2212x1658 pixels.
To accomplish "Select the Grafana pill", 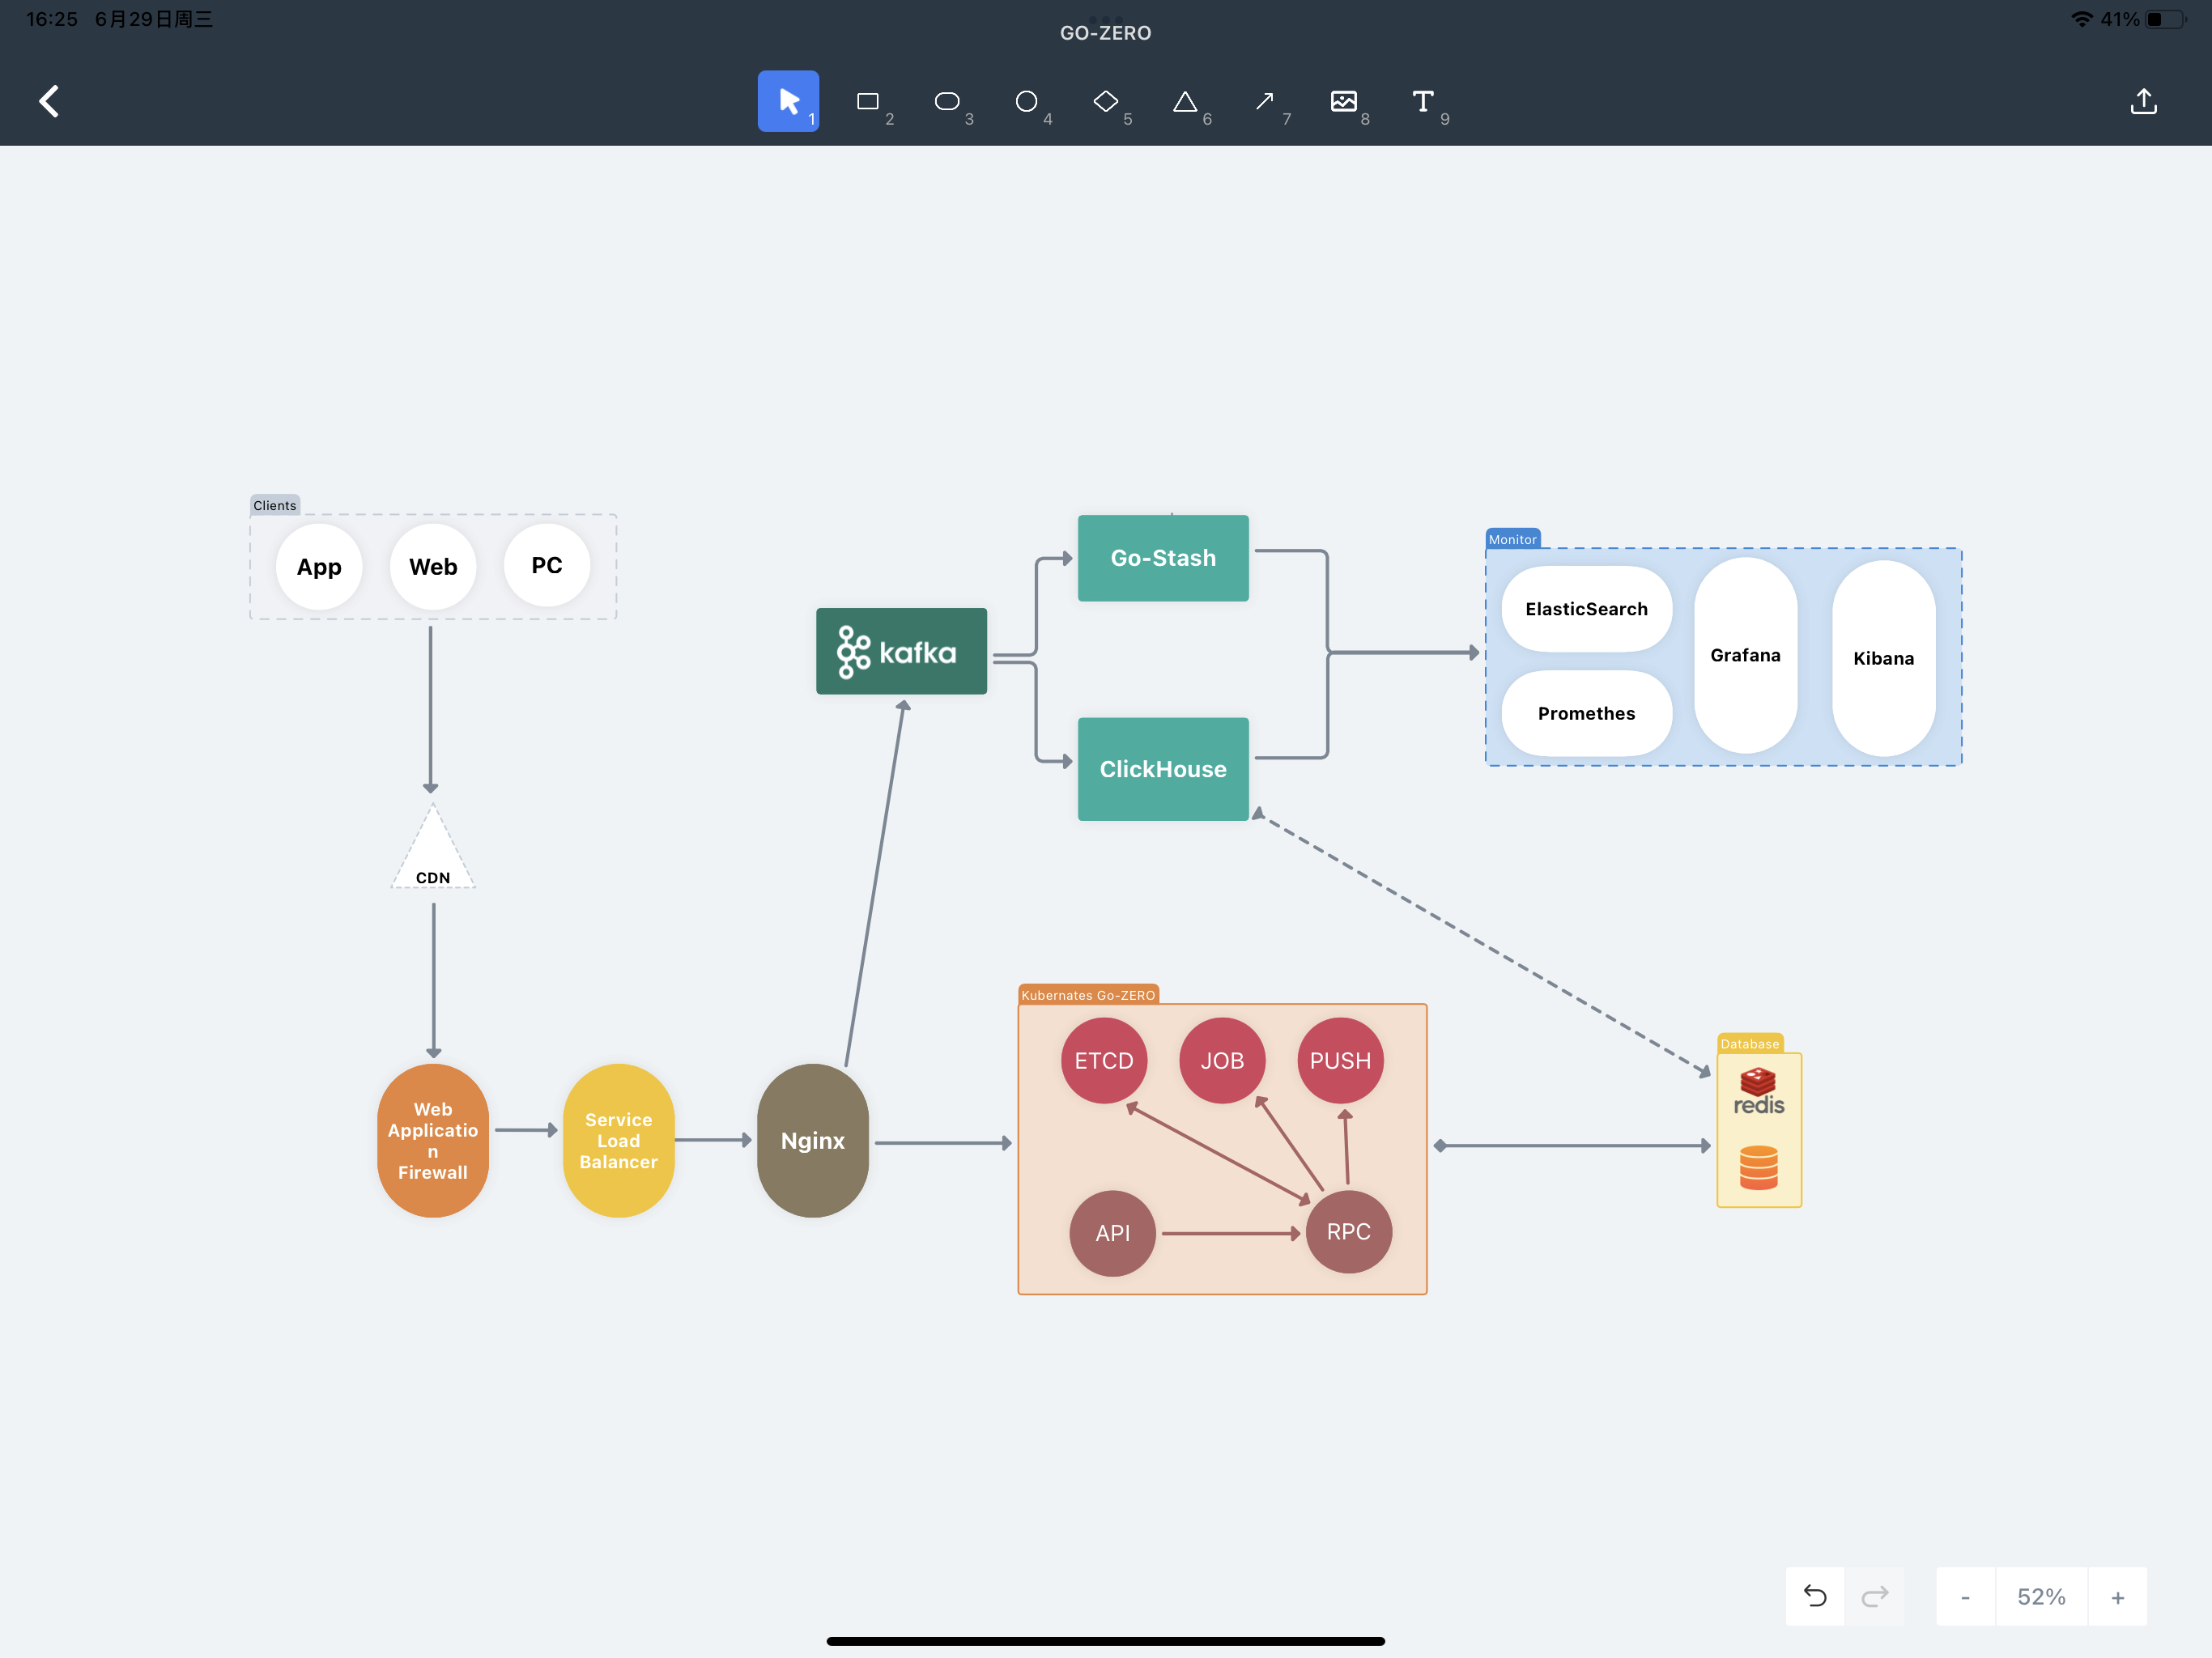I will pyautogui.click(x=1746, y=655).
